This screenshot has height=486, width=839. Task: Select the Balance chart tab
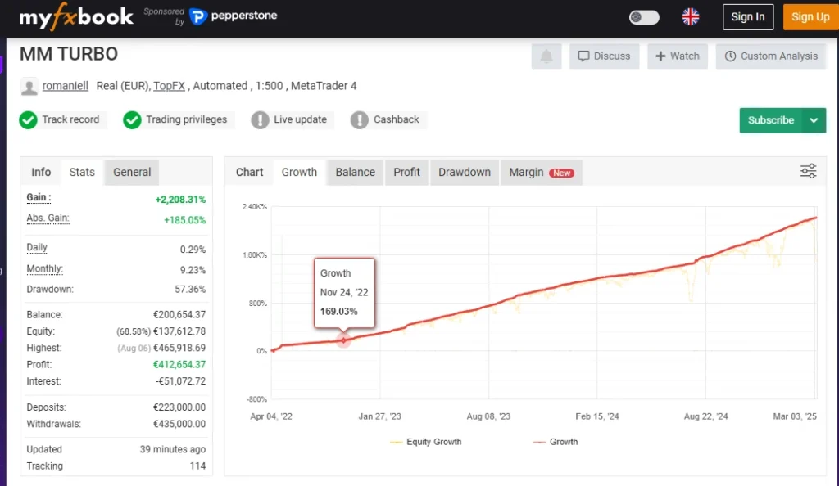[x=355, y=172]
